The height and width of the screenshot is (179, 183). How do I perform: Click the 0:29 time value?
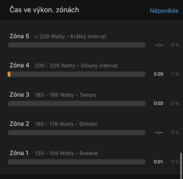pyautogui.click(x=158, y=74)
